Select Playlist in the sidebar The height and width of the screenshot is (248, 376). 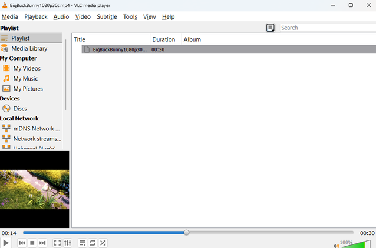31,38
